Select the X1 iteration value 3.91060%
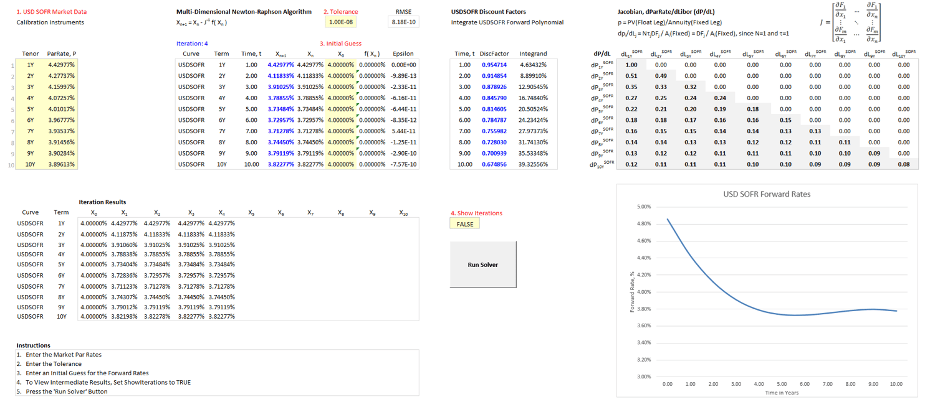This screenshot has height=407, width=935. (x=125, y=245)
